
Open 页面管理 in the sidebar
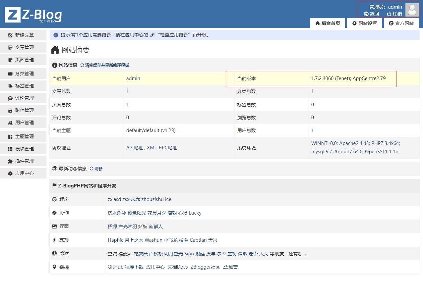click(x=23, y=60)
